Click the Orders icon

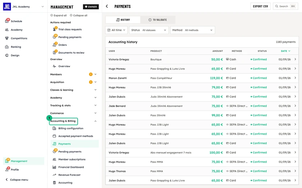point(55,45)
